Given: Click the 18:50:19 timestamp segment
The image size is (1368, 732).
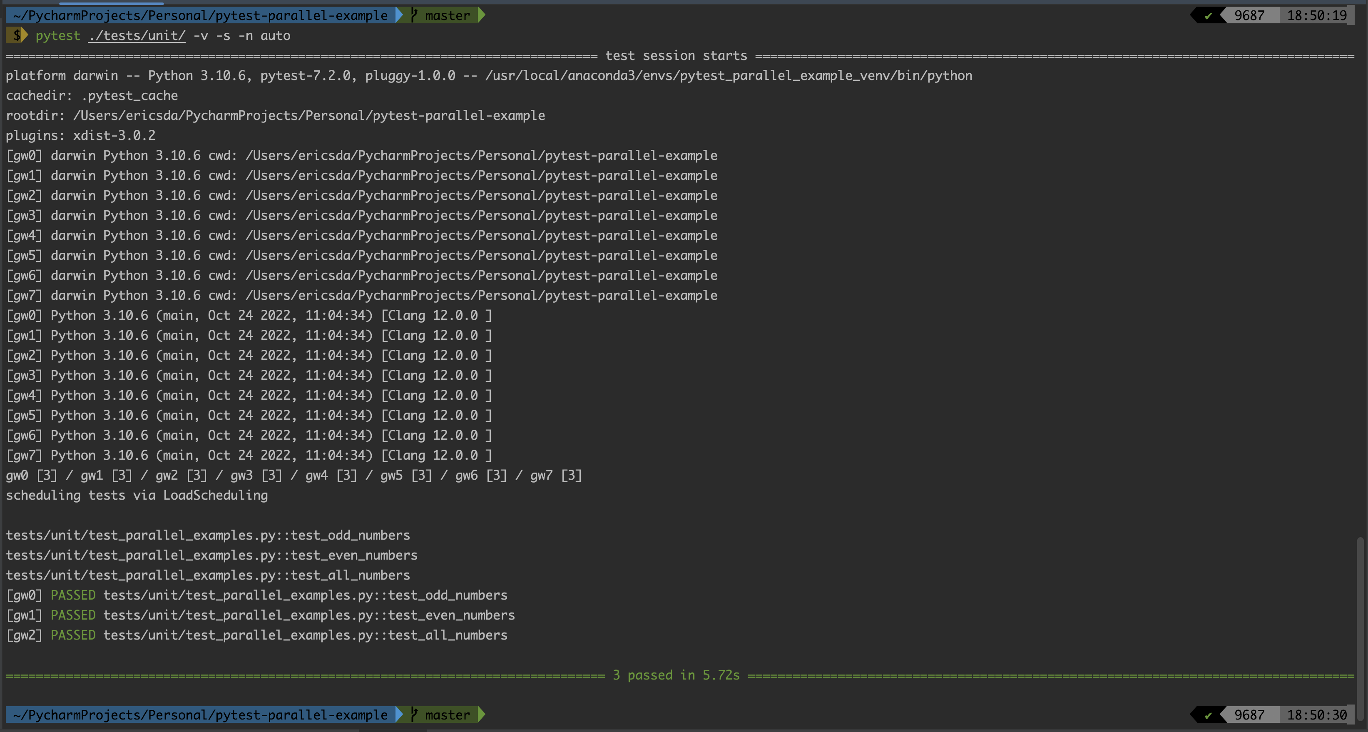Looking at the screenshot, I should coord(1317,15).
